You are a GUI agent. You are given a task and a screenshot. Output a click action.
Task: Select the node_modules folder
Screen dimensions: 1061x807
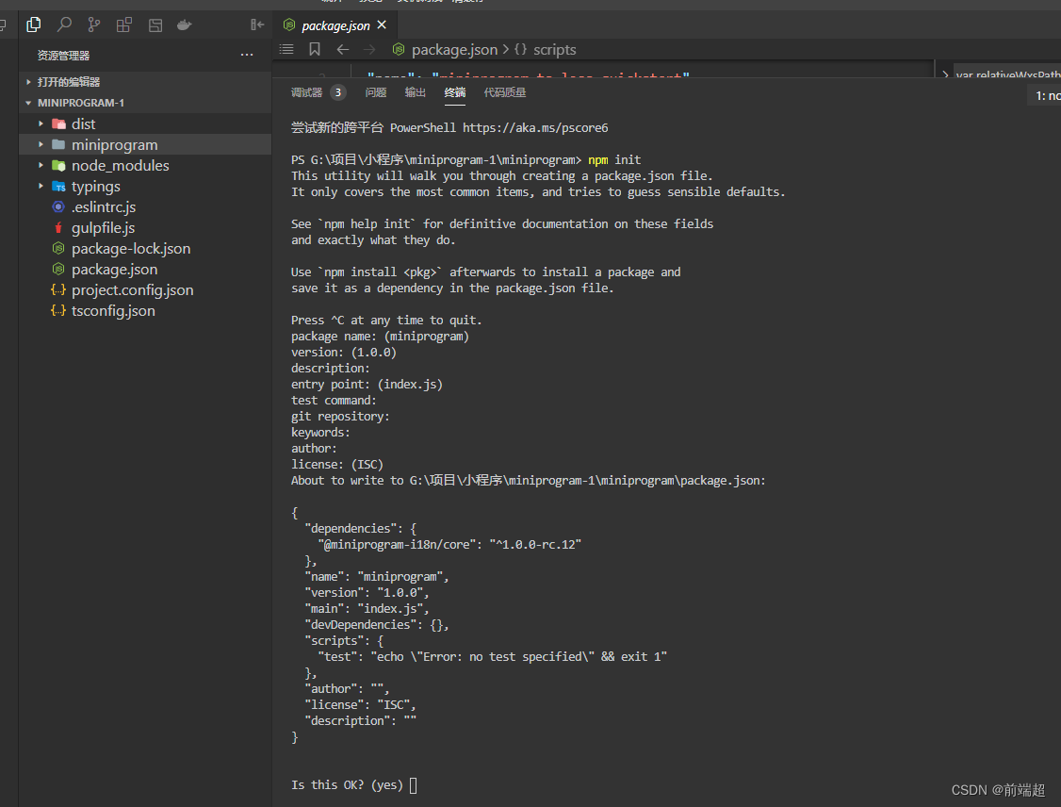(x=145, y=165)
